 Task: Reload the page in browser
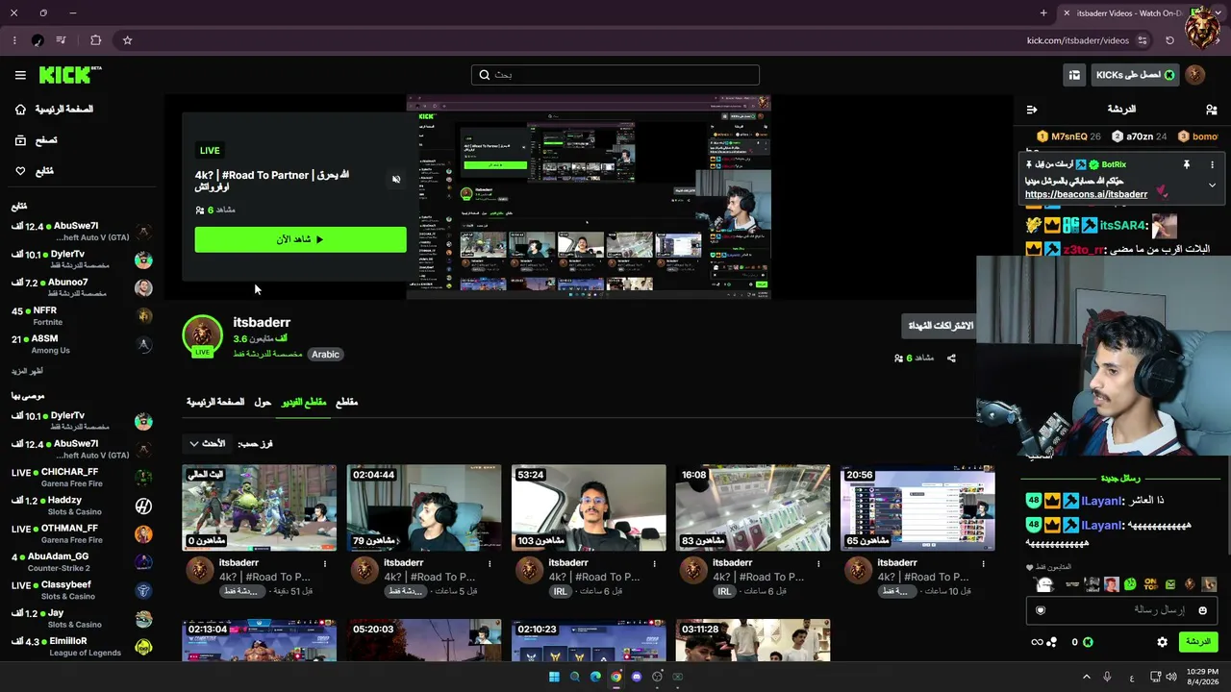point(1169,40)
